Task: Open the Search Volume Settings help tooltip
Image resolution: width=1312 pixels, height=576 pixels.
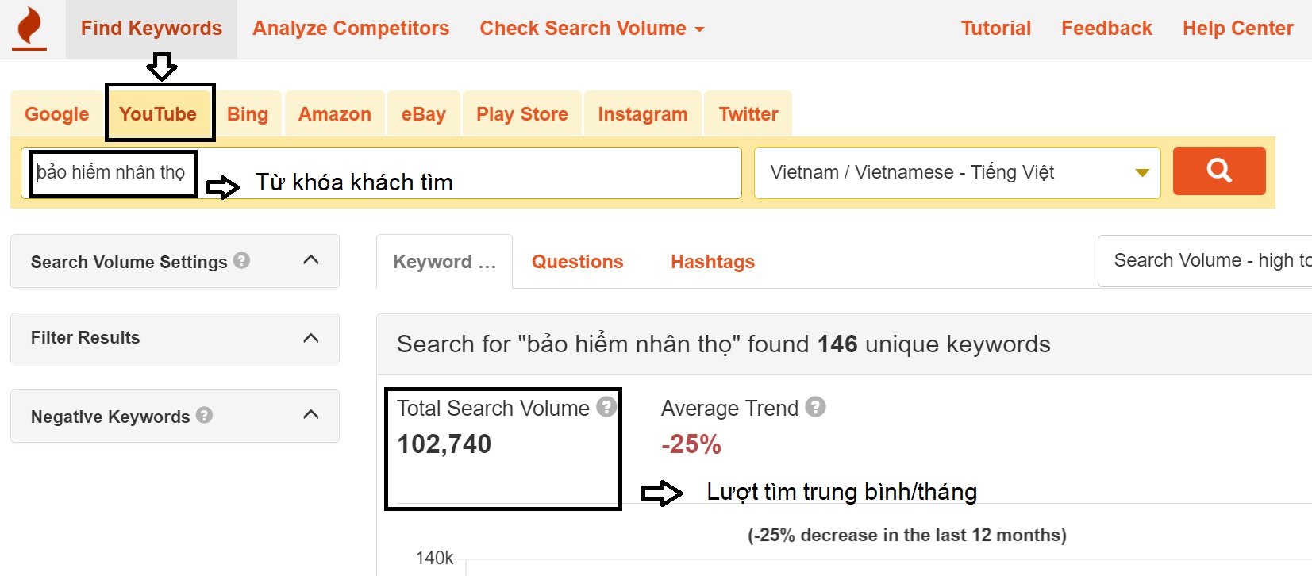Action: 241,260
